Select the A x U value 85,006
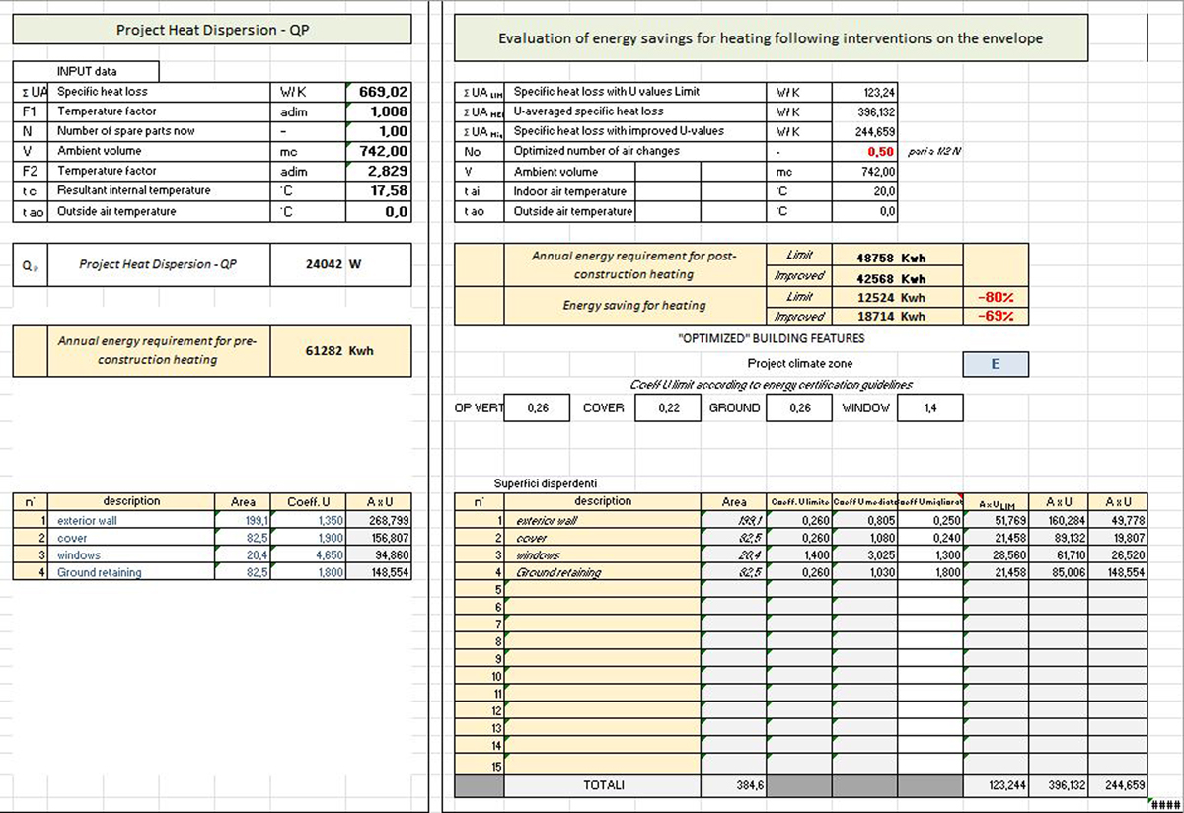The image size is (1184, 813). [1061, 573]
